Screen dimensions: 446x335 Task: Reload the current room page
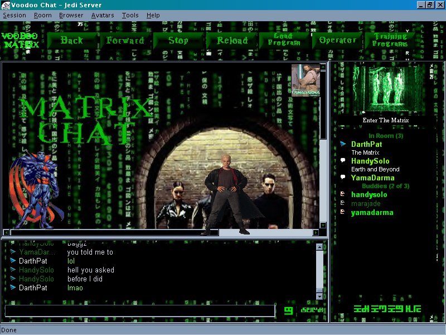232,40
